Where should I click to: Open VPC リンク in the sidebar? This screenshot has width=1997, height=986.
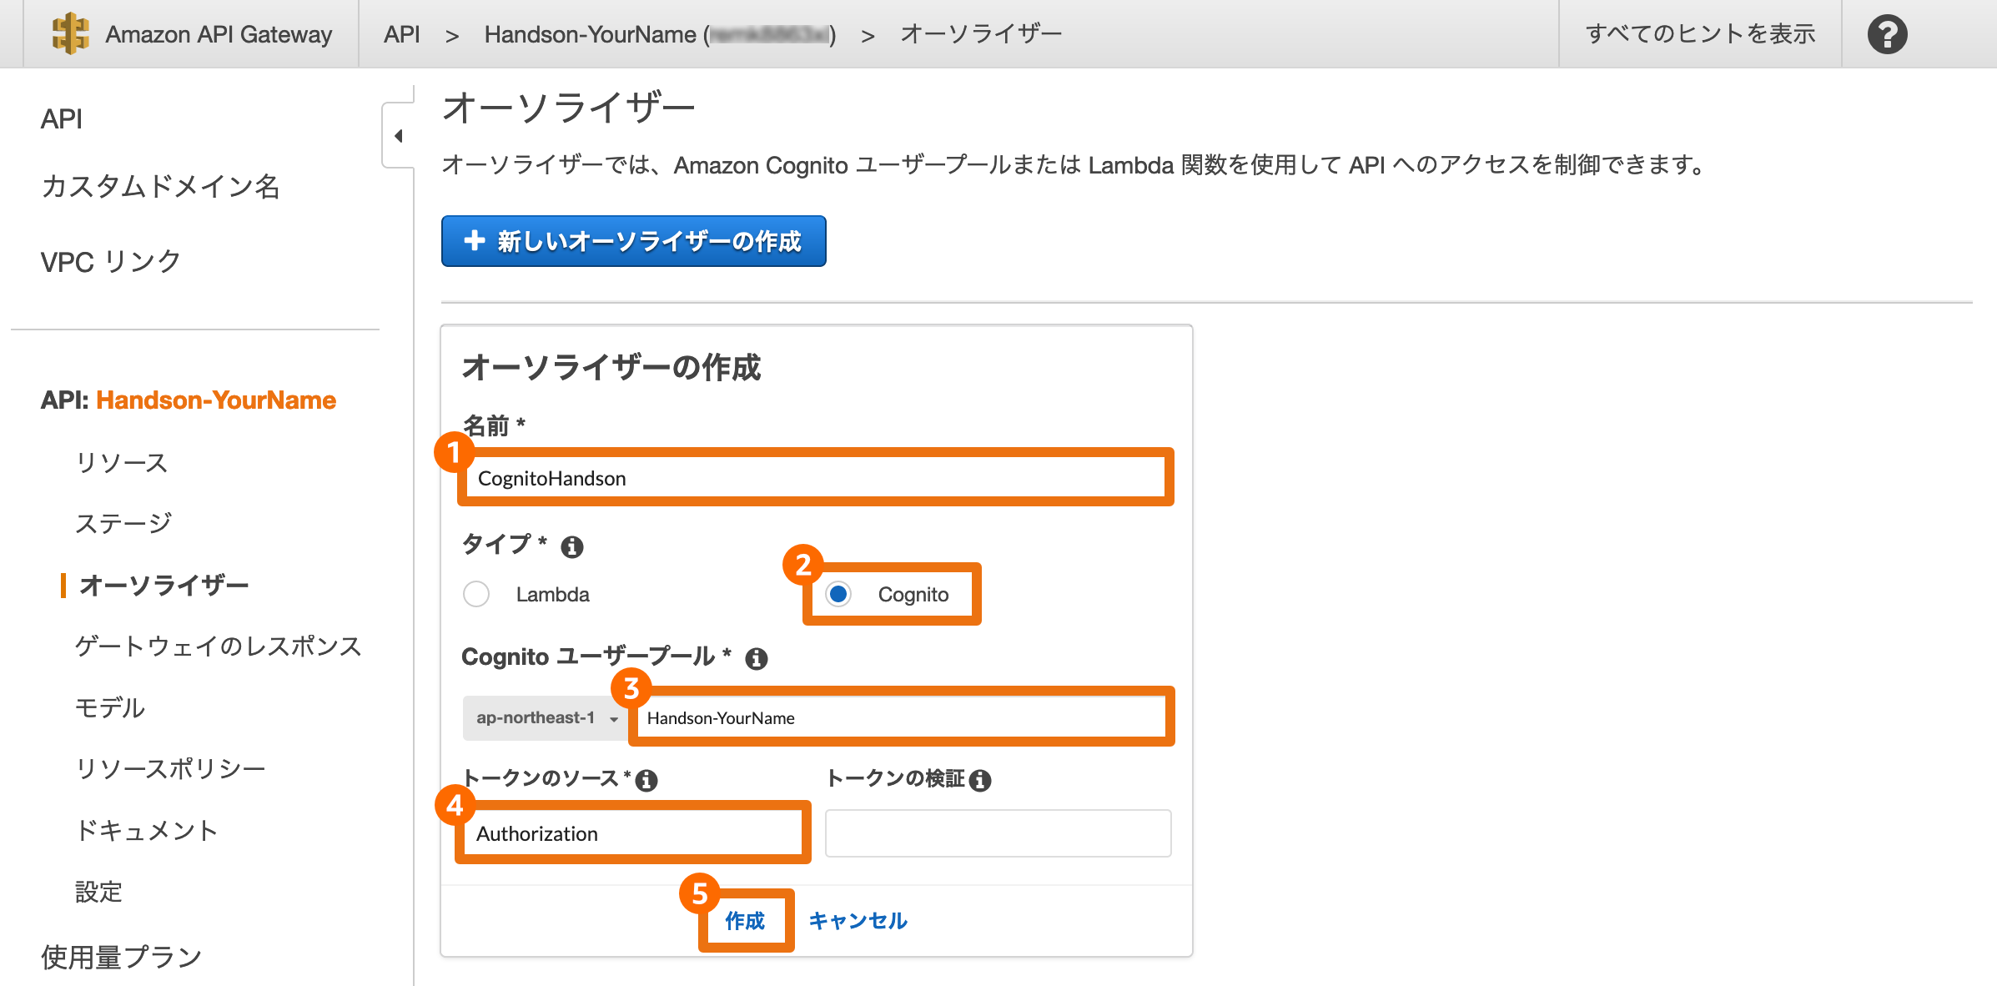point(111,262)
